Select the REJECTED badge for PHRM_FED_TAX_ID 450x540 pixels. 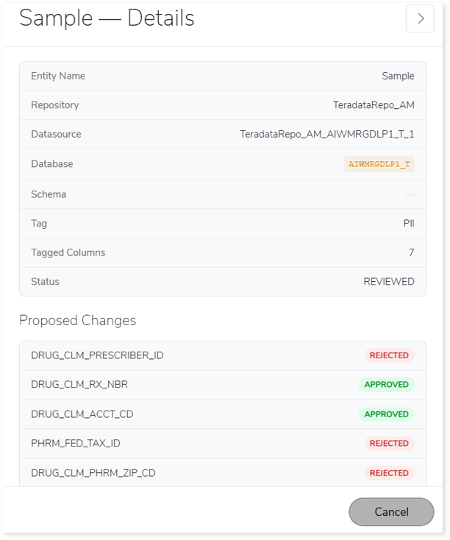[x=389, y=444]
